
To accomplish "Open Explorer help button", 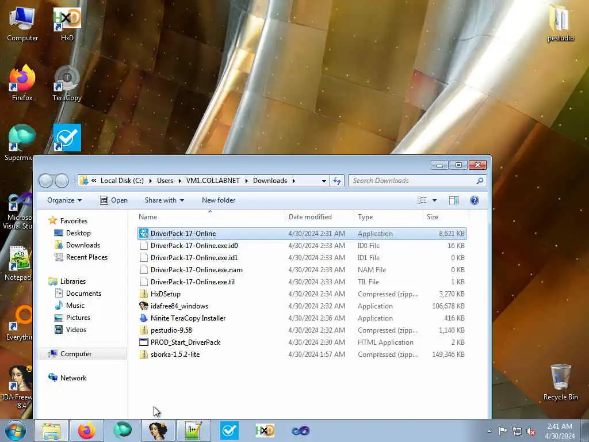I will pos(475,200).
